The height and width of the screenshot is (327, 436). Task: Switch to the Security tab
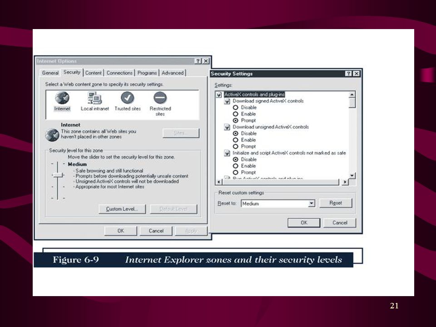pyautogui.click(x=72, y=72)
